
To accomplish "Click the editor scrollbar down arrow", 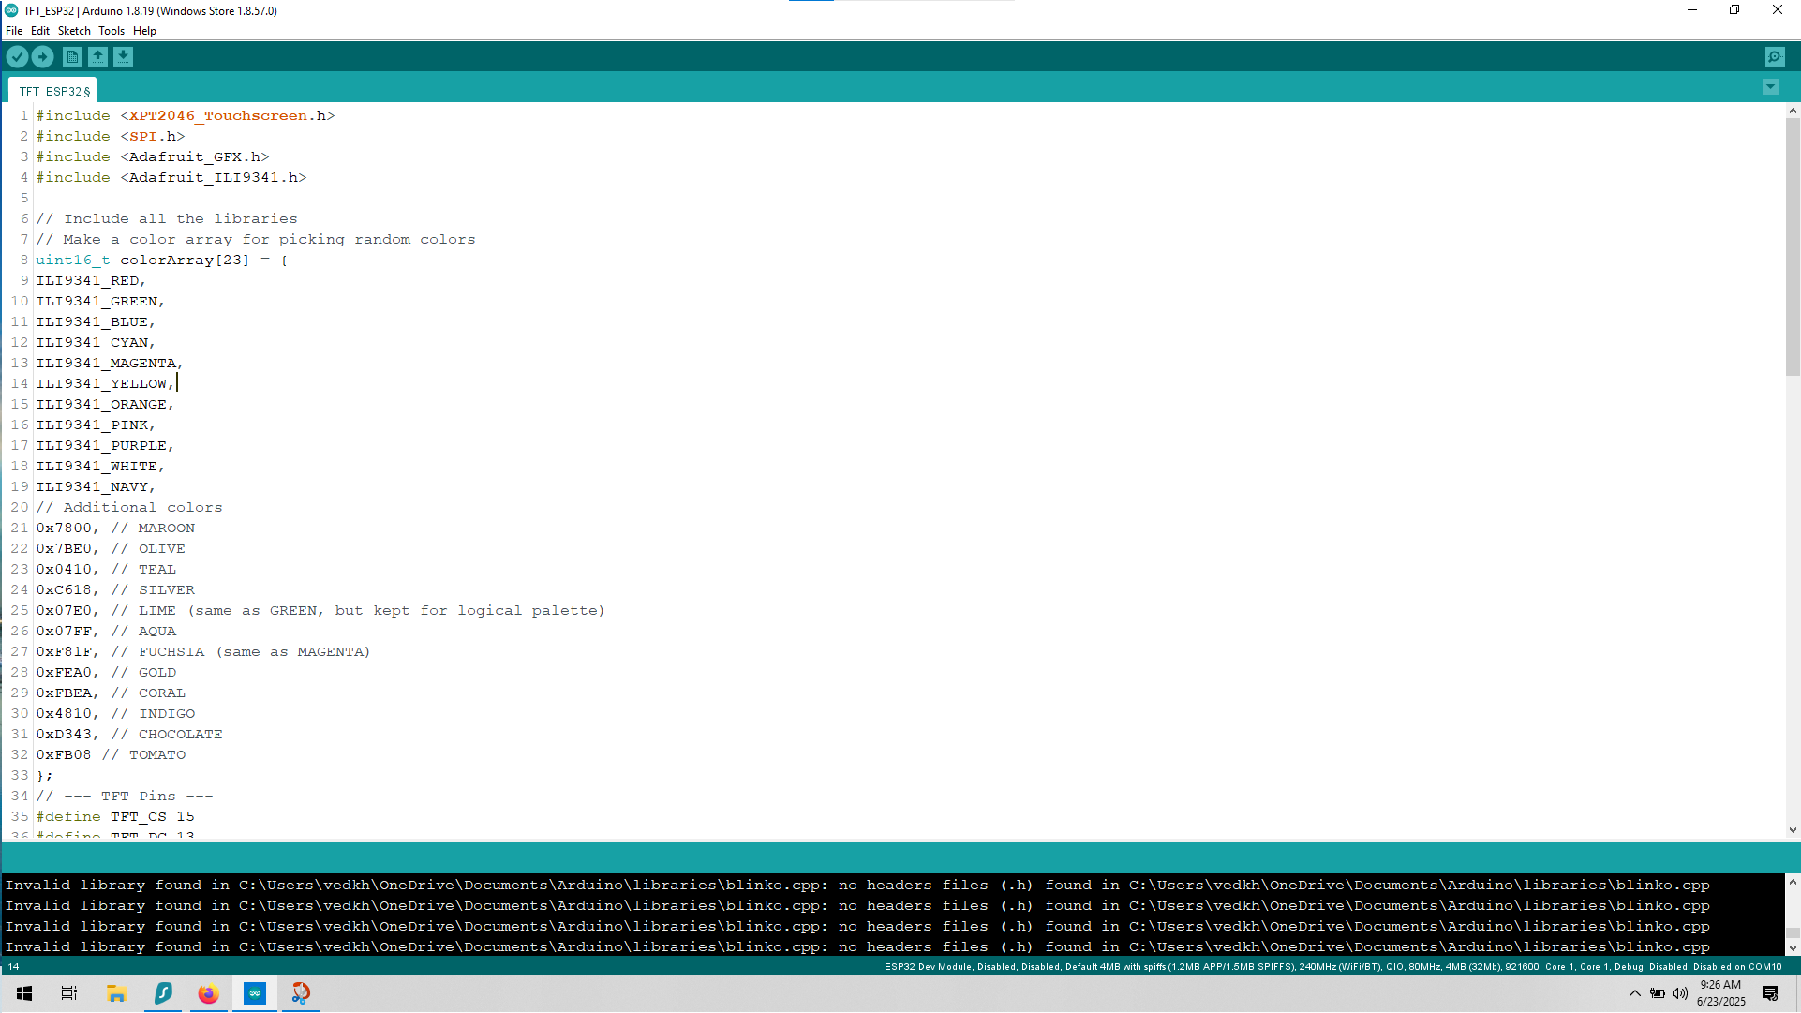I will [1793, 830].
